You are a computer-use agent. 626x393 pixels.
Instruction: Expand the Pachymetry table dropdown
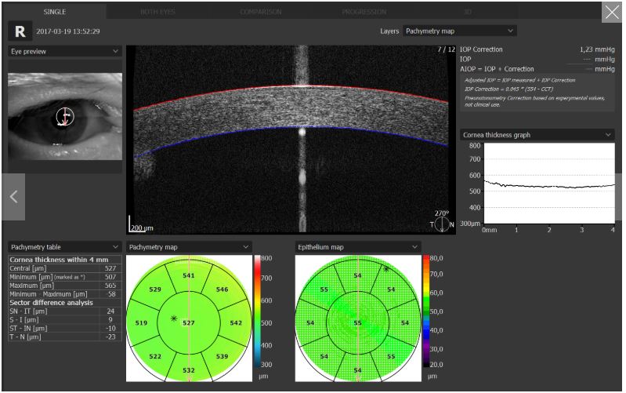tap(65, 247)
